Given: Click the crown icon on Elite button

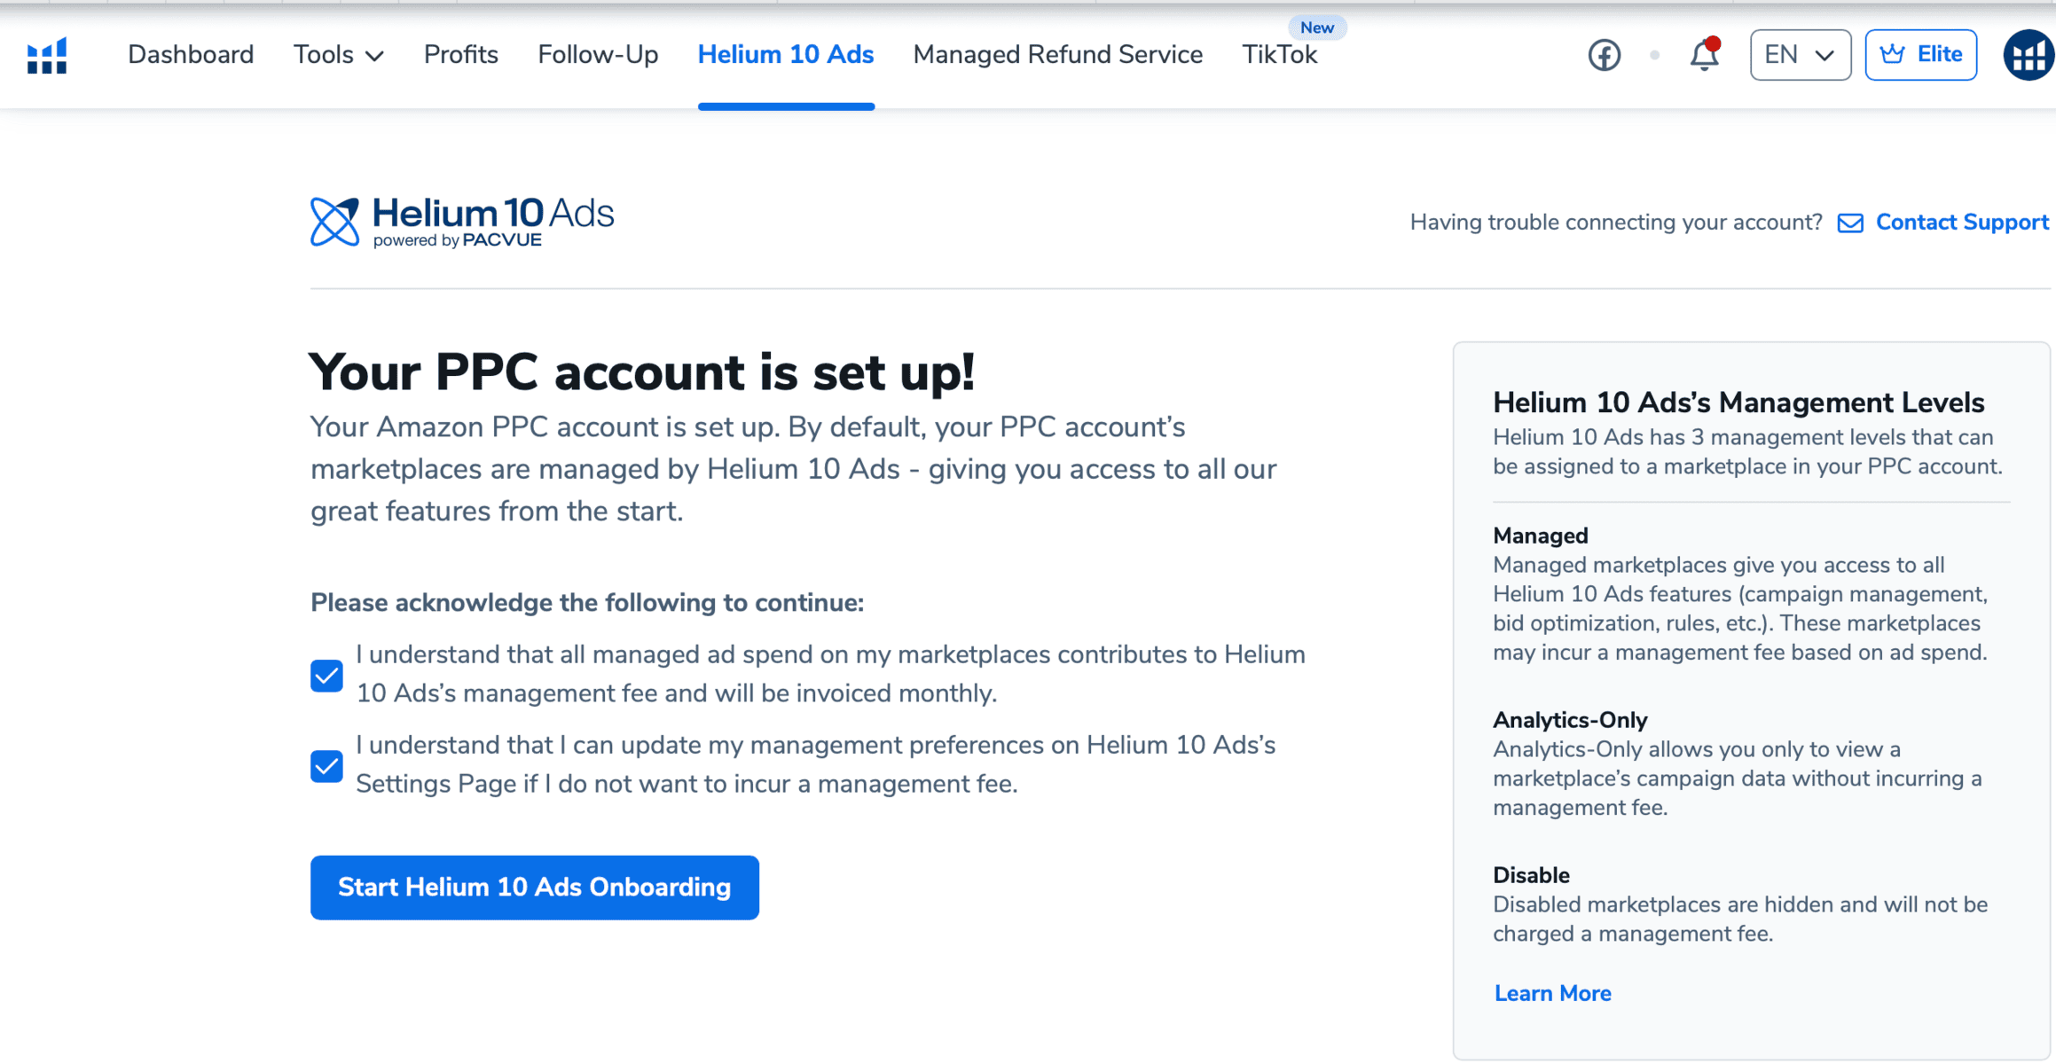Looking at the screenshot, I should pos(1891,54).
